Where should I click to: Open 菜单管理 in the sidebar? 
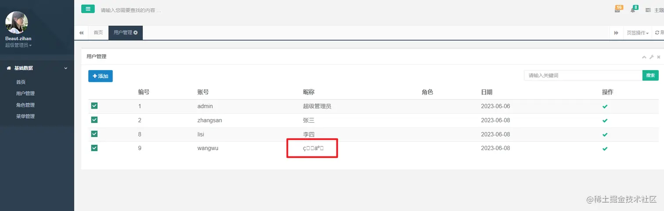(x=25, y=116)
